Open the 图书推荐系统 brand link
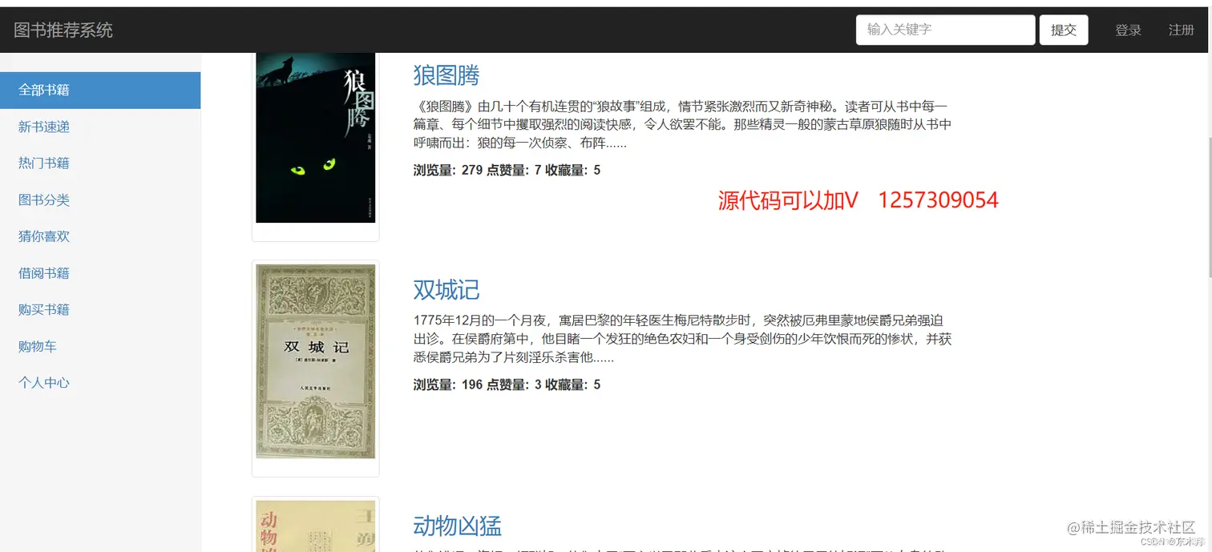Viewport: 1212px width, 552px height. click(63, 30)
